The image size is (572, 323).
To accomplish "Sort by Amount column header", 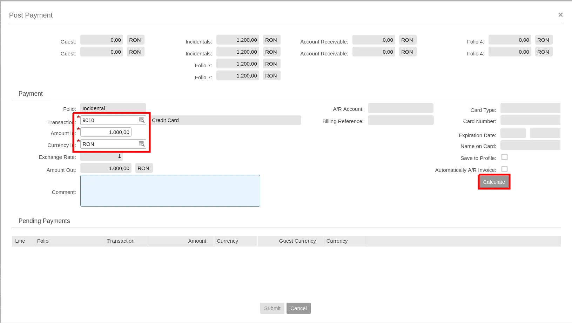I will pyautogui.click(x=181, y=241).
